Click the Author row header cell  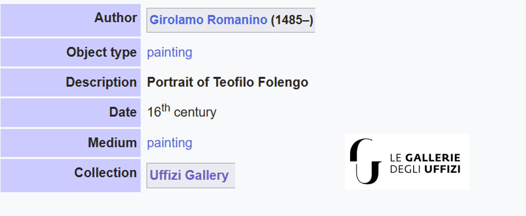coord(70,20)
